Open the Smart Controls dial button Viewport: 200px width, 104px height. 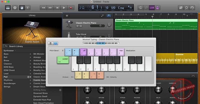(22, 8)
